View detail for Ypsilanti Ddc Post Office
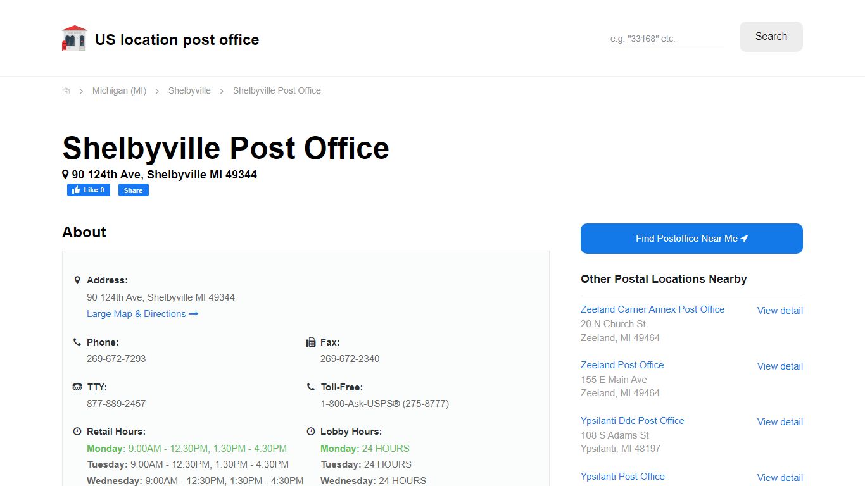The width and height of the screenshot is (865, 486). coord(780,422)
